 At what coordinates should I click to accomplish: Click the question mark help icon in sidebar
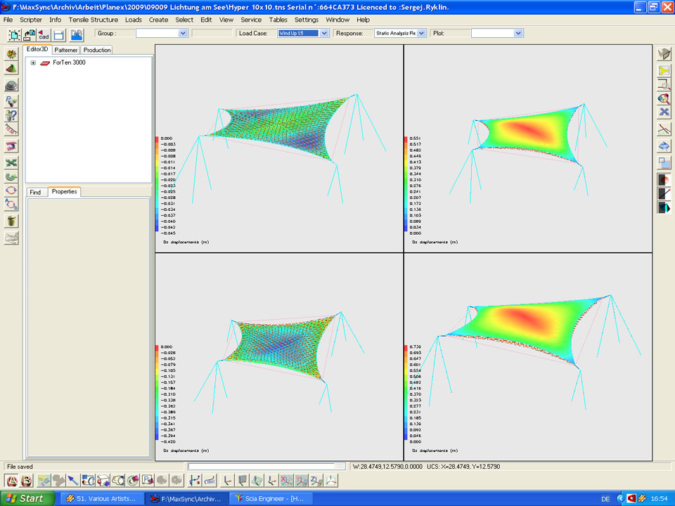pos(11,115)
